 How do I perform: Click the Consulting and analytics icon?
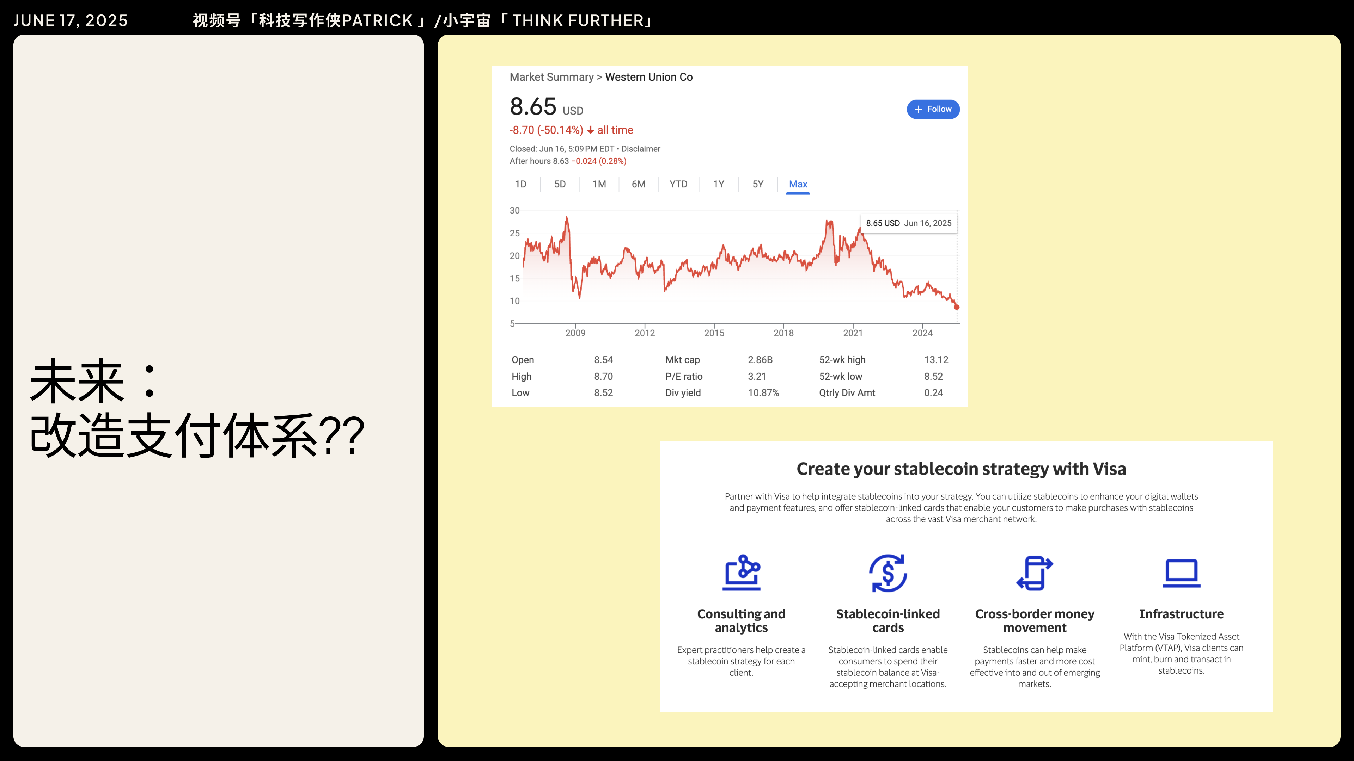[x=741, y=573]
